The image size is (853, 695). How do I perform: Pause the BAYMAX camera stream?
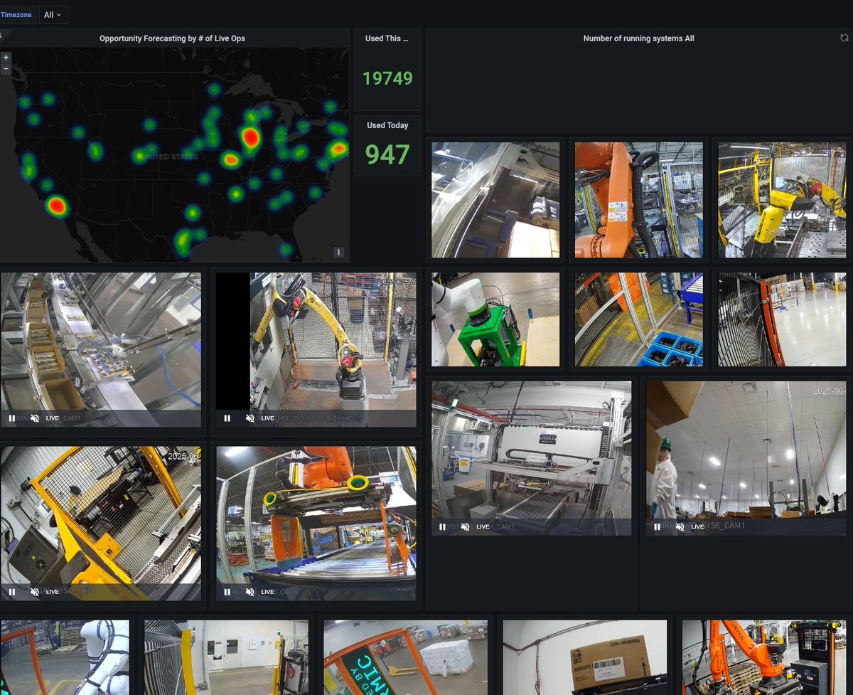tap(227, 418)
